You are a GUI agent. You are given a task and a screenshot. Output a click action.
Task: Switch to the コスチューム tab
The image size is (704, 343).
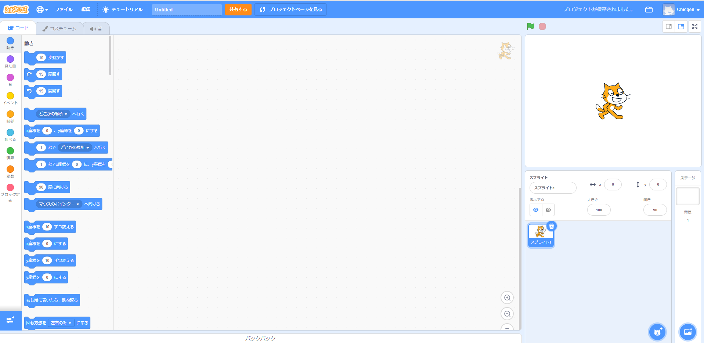(x=59, y=29)
